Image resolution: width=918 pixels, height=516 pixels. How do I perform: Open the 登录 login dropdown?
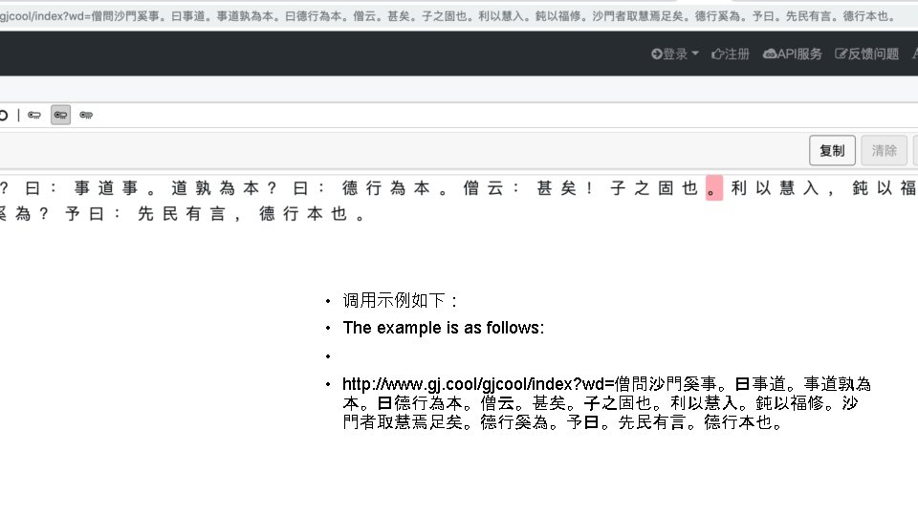coord(675,54)
